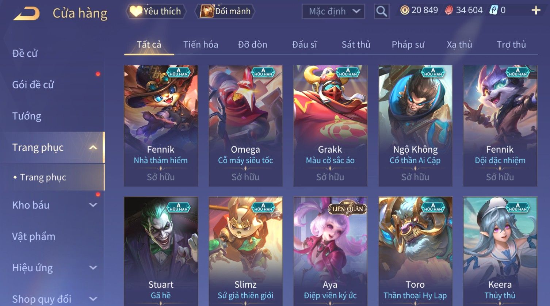Open the Tướng sidebar menu

(27, 116)
